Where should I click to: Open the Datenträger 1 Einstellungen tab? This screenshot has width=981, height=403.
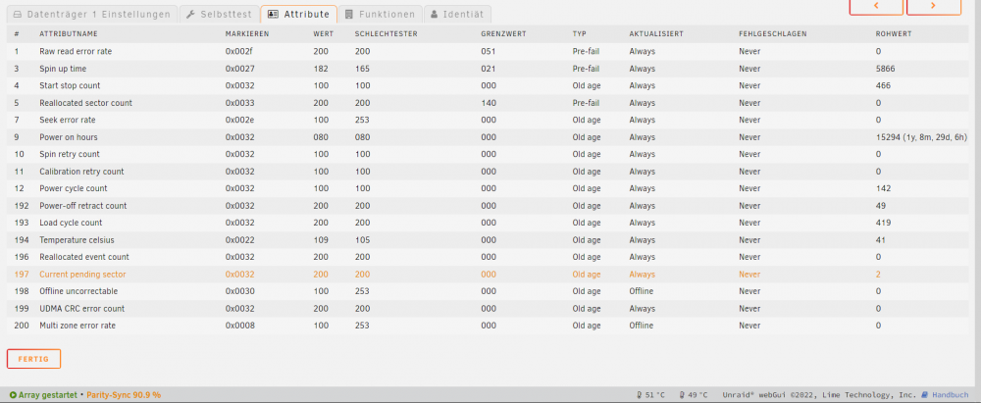click(x=92, y=14)
